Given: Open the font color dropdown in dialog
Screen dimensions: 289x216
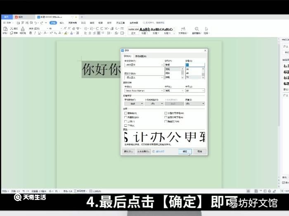Looking at the screenshot, I should coord(134,104).
